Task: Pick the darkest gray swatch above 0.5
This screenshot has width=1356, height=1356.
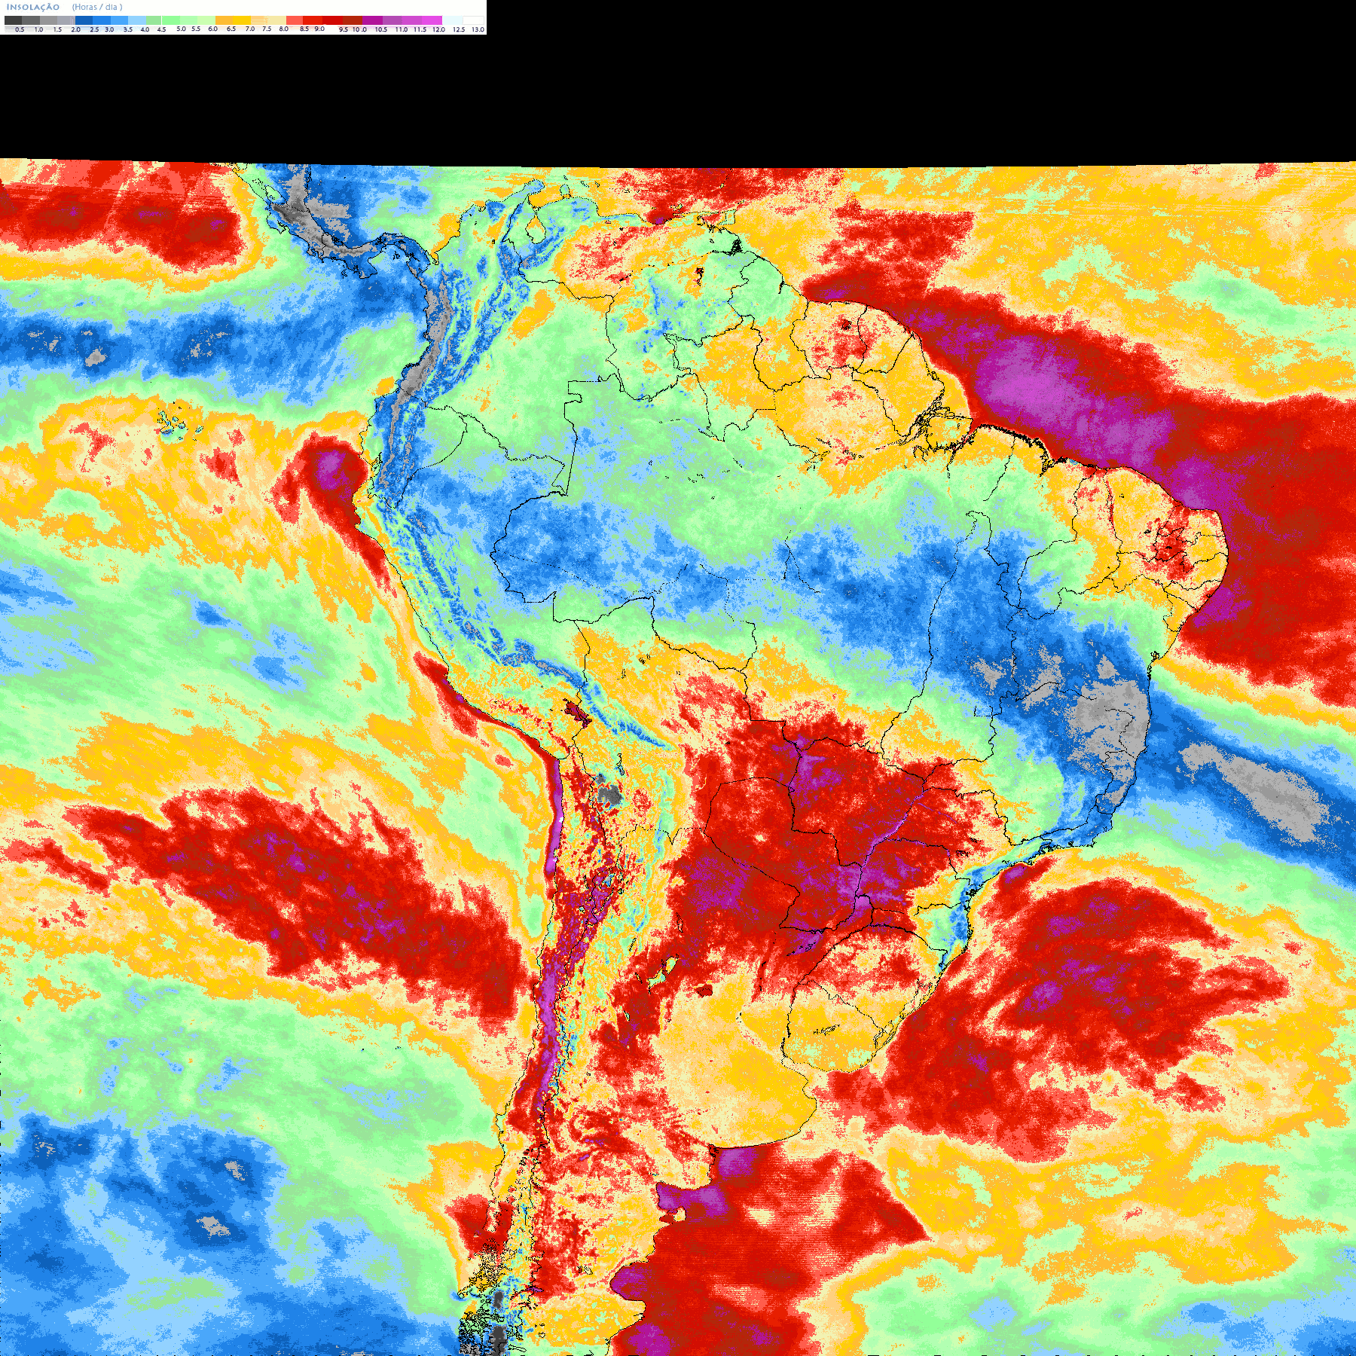Action: [13, 20]
